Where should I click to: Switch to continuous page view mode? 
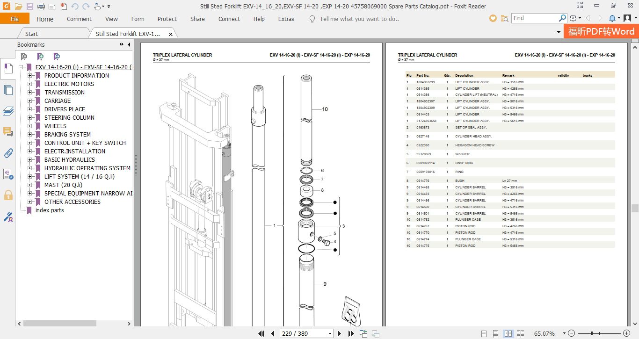pyautogui.click(x=496, y=333)
